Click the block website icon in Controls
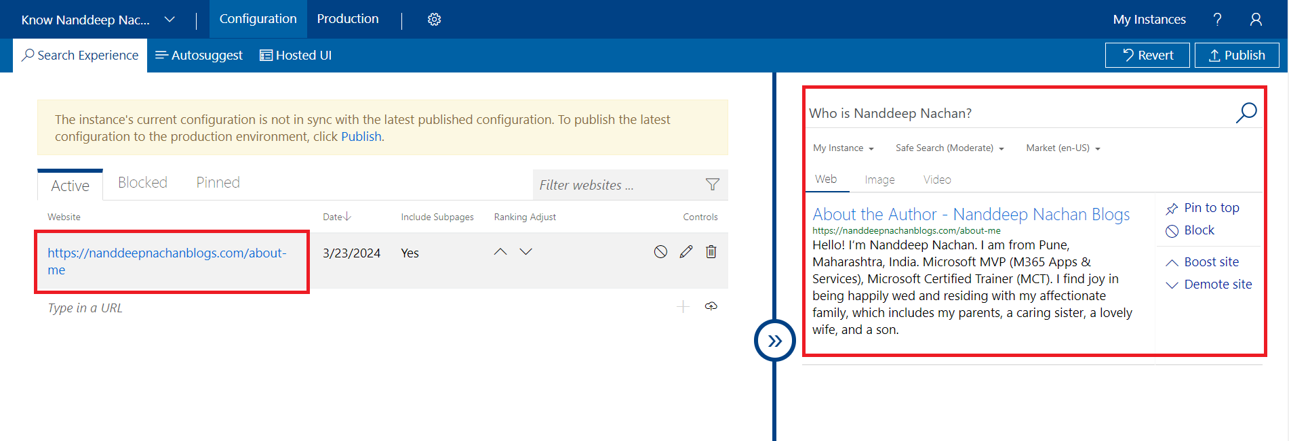This screenshot has height=441, width=1289. point(660,252)
